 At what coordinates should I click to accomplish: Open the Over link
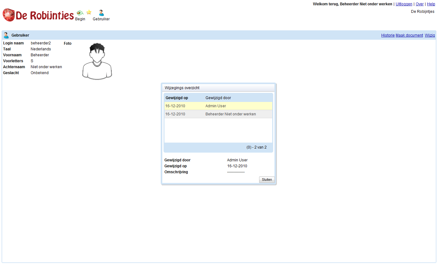420,4
